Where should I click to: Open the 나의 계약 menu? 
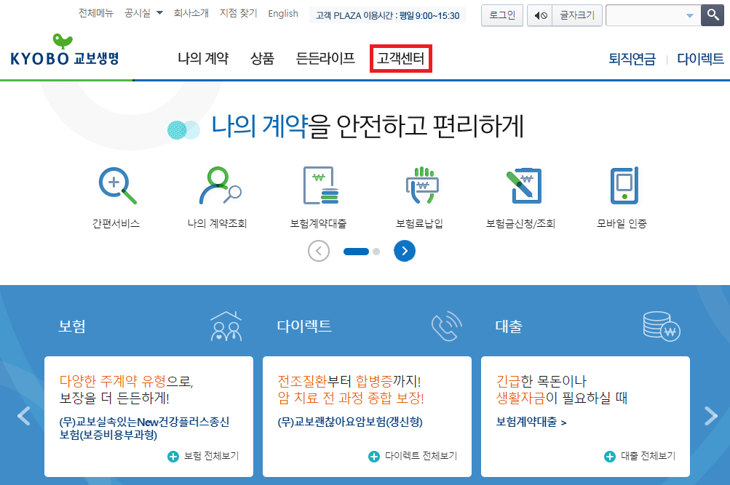(x=203, y=58)
